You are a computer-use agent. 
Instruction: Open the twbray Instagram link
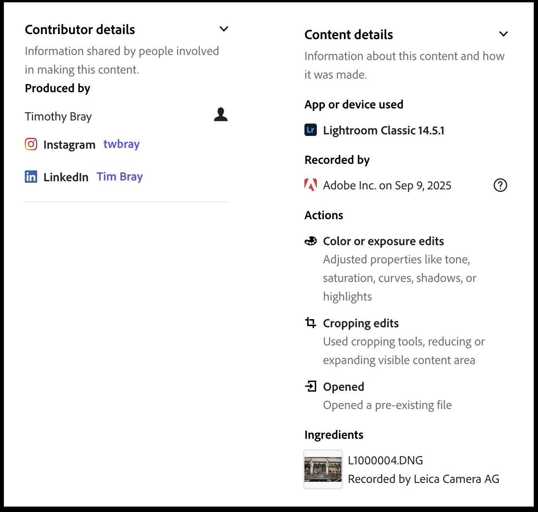tap(121, 144)
